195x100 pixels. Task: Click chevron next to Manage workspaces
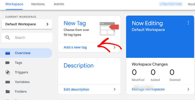click(188, 89)
